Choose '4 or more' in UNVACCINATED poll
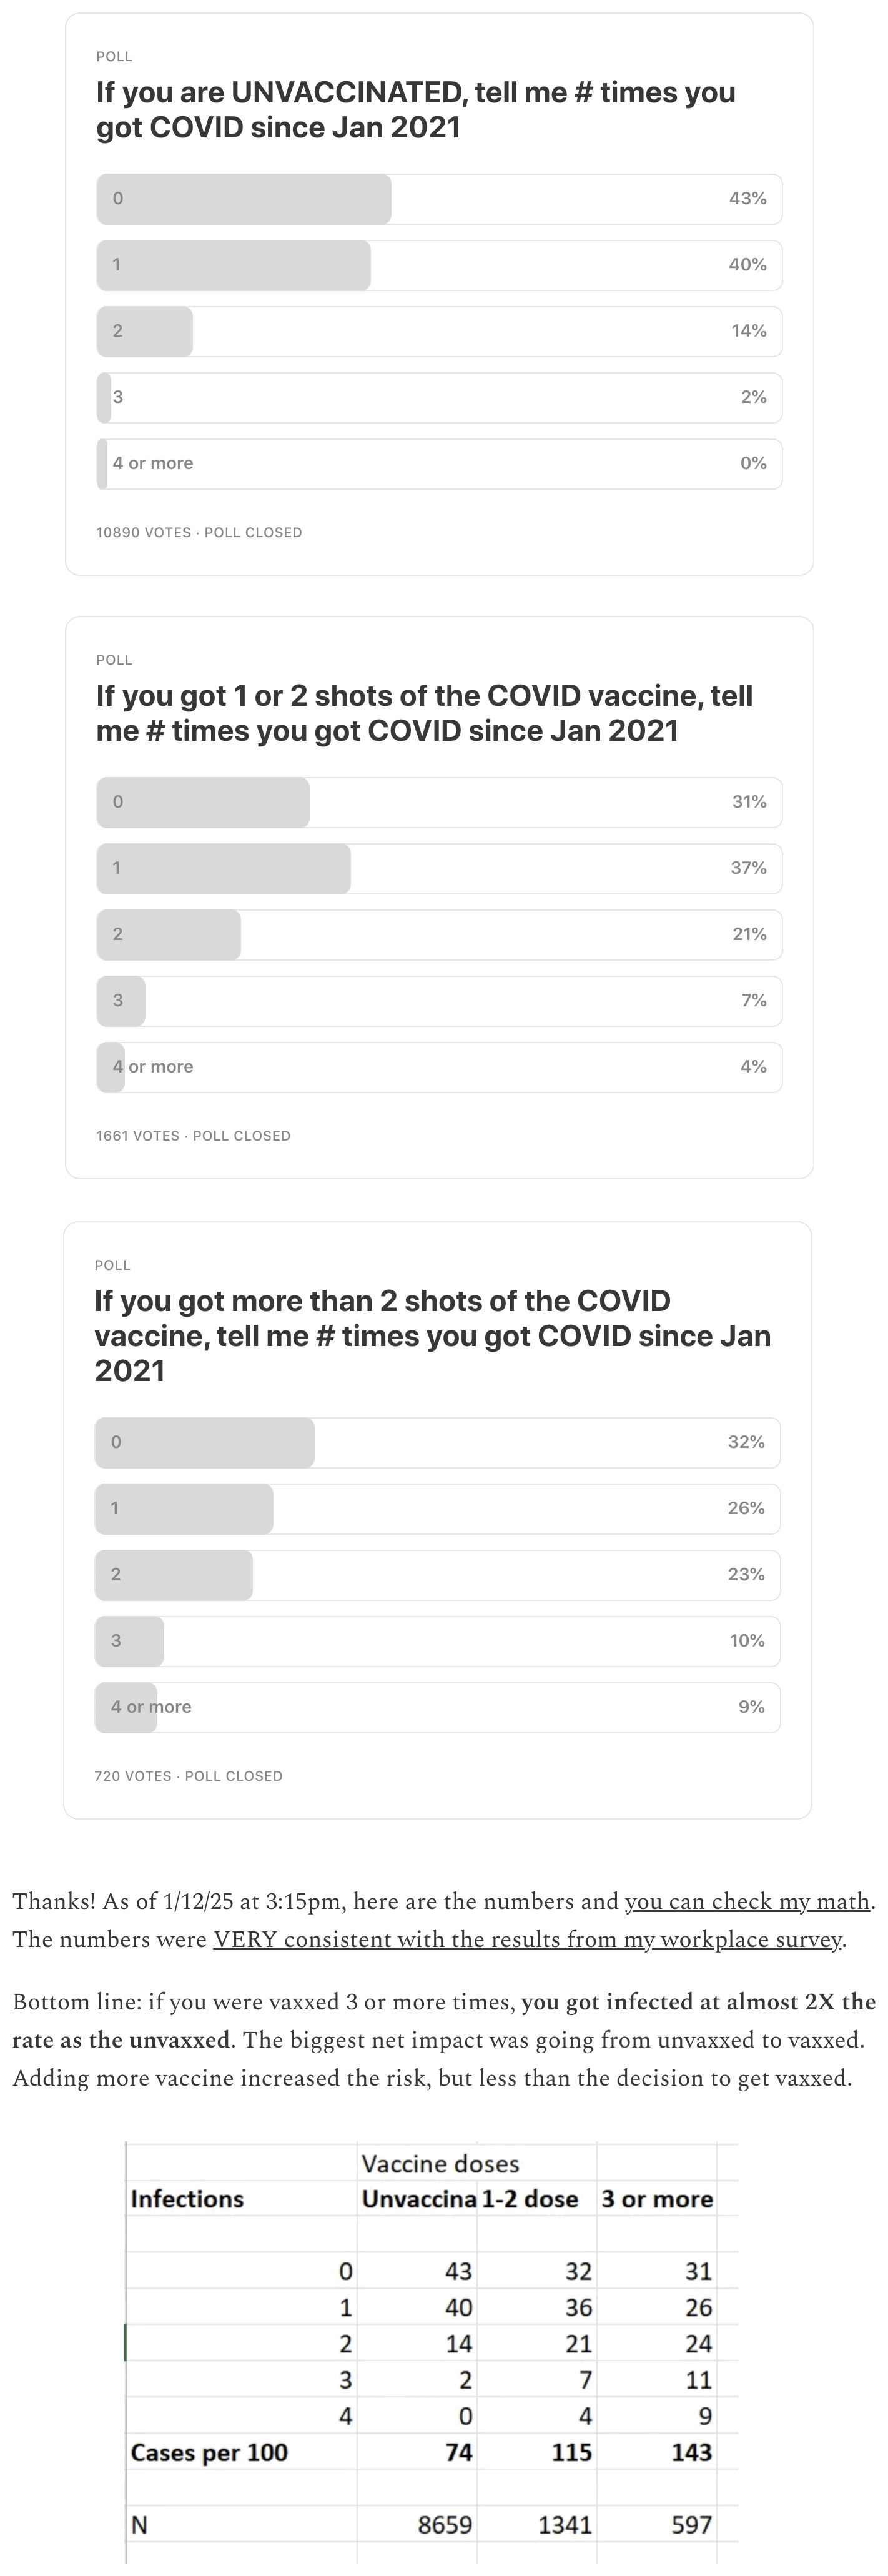The height and width of the screenshot is (2576, 888). click(x=439, y=463)
